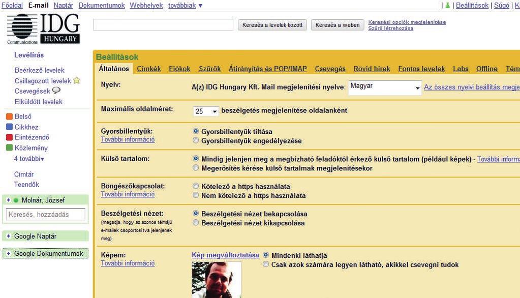Open Webhelyek in top navigation
Viewport: 520px width, 298px height.
tap(146, 5)
